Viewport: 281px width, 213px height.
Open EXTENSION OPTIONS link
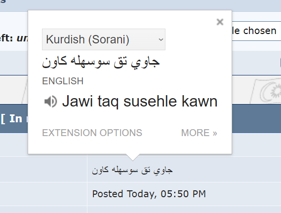point(92,133)
